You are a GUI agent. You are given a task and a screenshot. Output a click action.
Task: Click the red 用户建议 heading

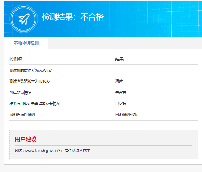click(26, 139)
